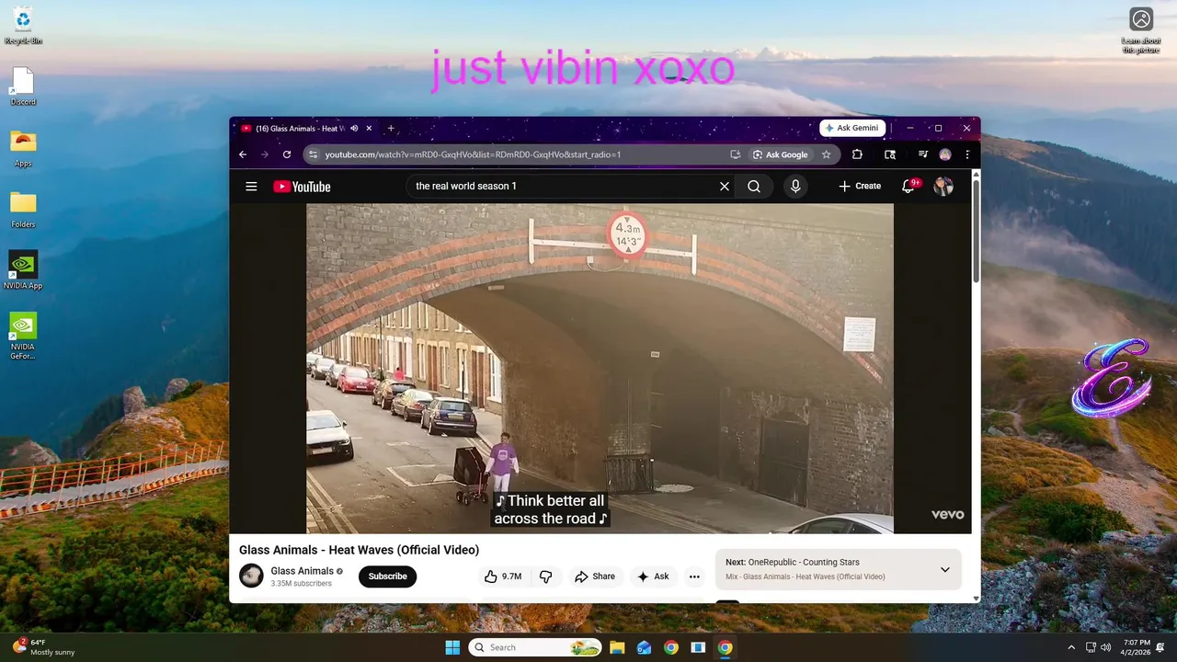Click Ask Gemini button

click(x=852, y=128)
